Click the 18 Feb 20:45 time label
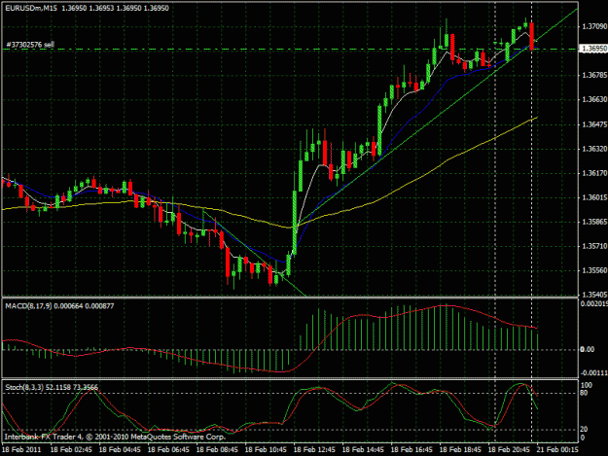This screenshot has width=608, height=456. point(509,450)
